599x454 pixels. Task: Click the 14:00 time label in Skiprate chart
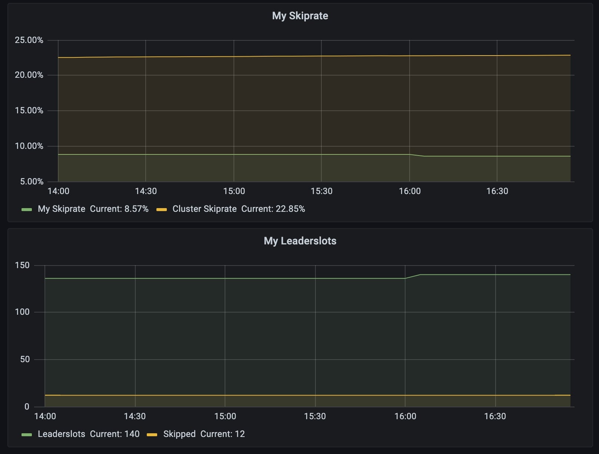59,191
